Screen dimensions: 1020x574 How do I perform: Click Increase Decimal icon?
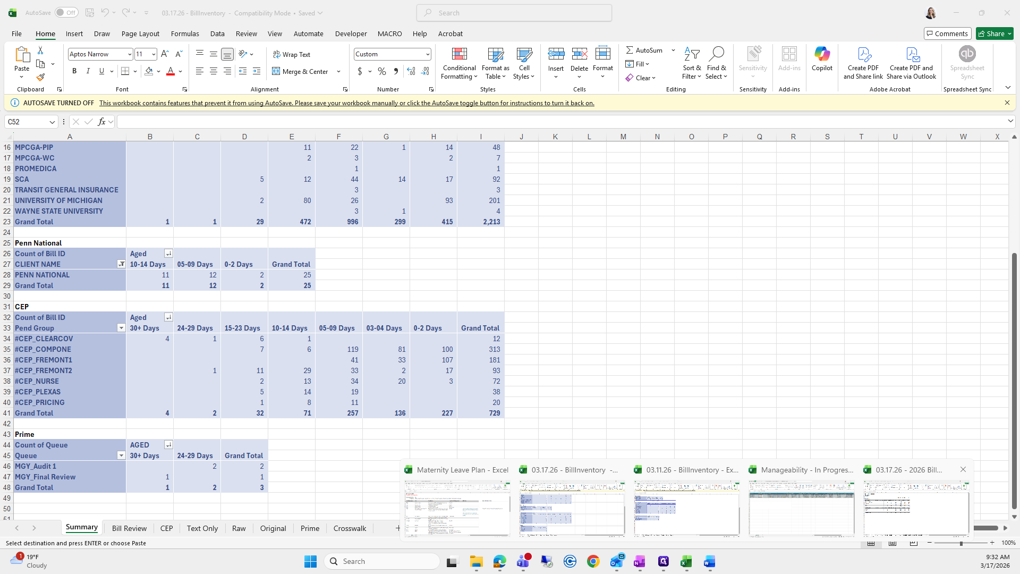[x=411, y=71]
